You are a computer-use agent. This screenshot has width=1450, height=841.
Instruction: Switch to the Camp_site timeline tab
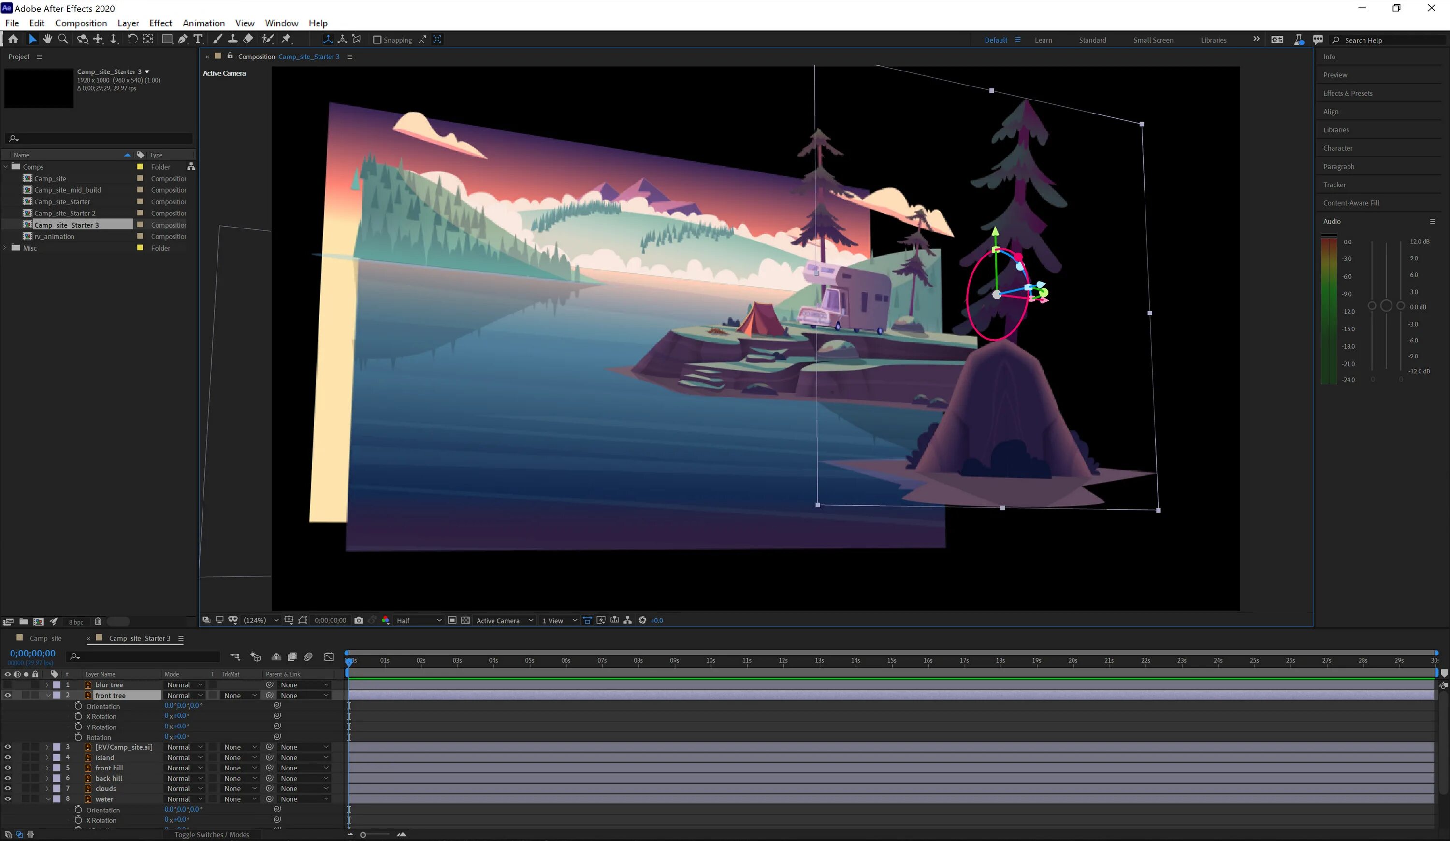point(45,638)
